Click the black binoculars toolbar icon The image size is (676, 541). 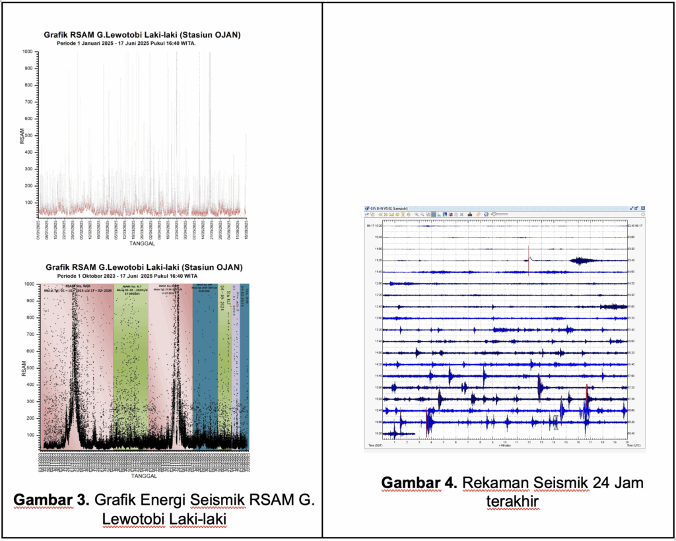[x=469, y=214]
